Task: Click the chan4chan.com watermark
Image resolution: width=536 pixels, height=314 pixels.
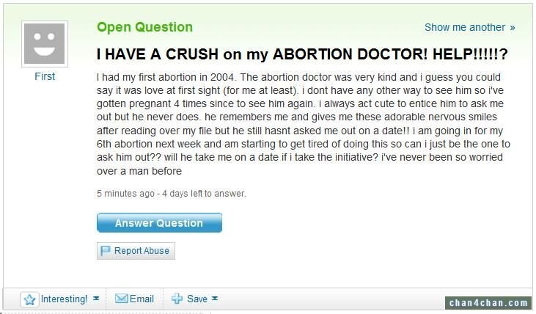Action: pos(488,303)
